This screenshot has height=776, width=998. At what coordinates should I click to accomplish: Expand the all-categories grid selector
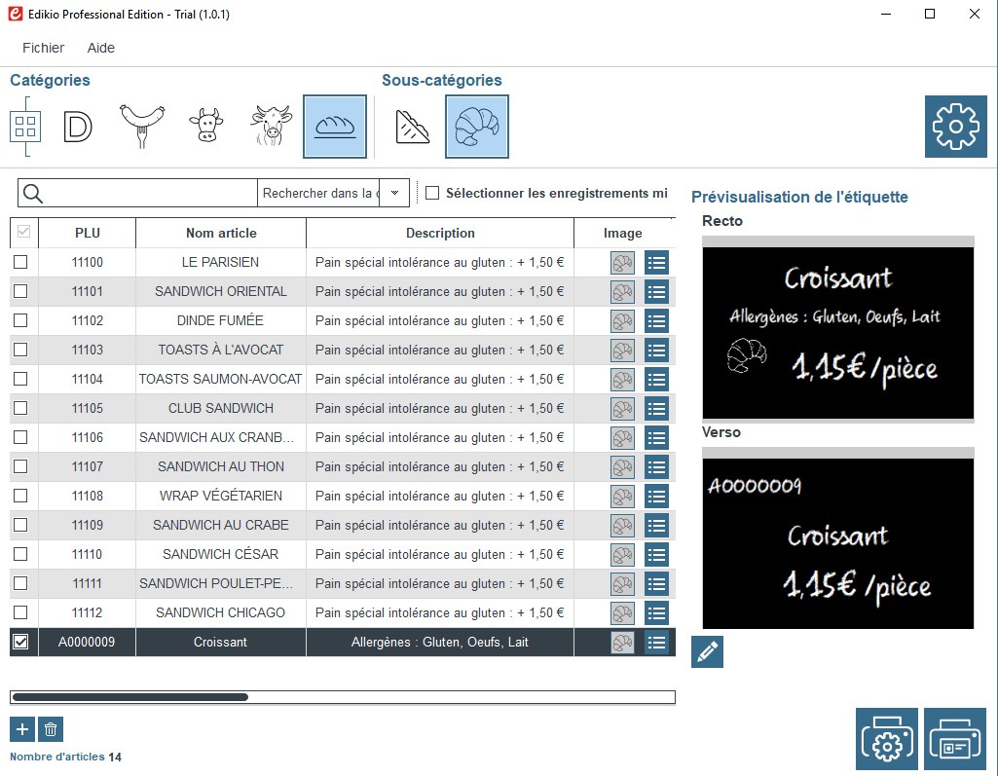tap(25, 127)
